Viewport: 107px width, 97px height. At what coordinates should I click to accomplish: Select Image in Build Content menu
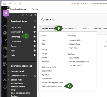(45, 54)
